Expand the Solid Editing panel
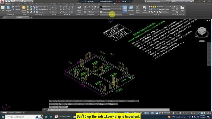 pos(39,15)
